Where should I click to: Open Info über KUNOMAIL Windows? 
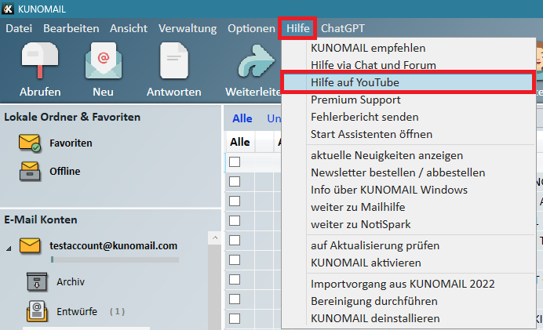409,190
